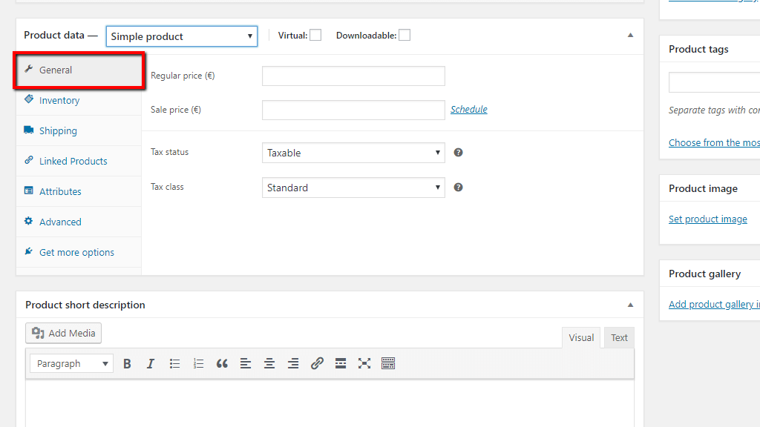The height and width of the screenshot is (427, 760).
Task: Align text left in editor
Action: (246, 363)
